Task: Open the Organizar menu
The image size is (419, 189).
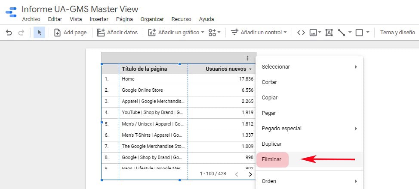Action: pos(152,19)
